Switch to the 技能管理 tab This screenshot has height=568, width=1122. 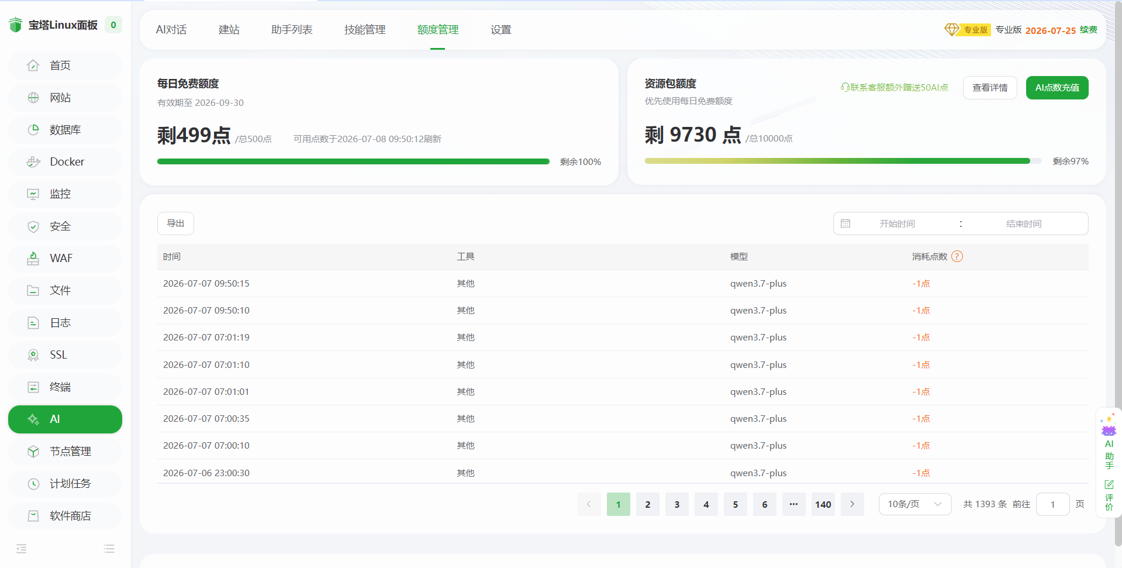(365, 30)
